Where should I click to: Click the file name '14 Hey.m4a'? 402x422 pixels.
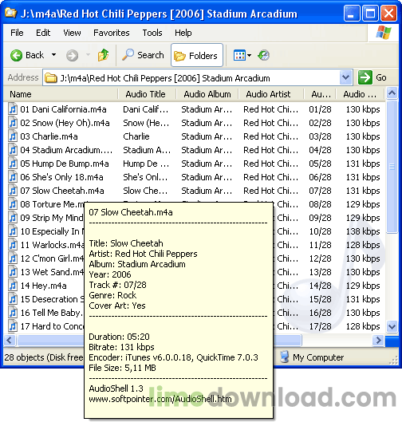pyautogui.click(x=44, y=286)
